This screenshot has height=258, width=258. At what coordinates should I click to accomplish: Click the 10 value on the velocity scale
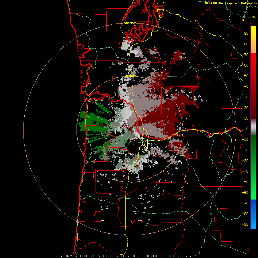point(246,118)
